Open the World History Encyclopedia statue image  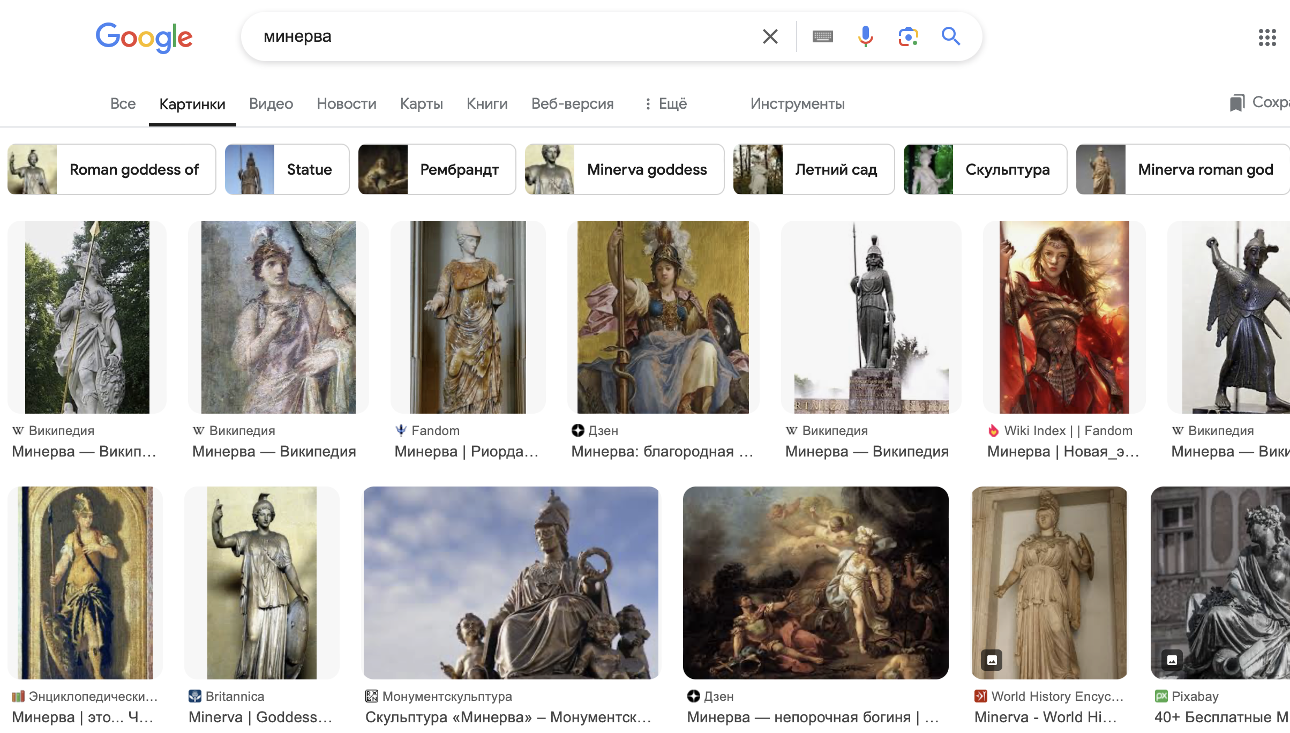[x=1049, y=582]
